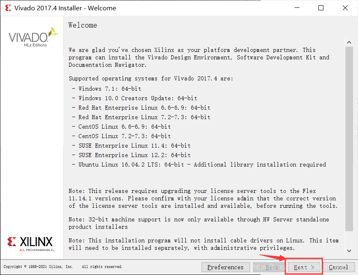Click the Xilinx icon in title bar
Image resolution: width=358 pixels, height=275 pixels.
tap(8, 8)
